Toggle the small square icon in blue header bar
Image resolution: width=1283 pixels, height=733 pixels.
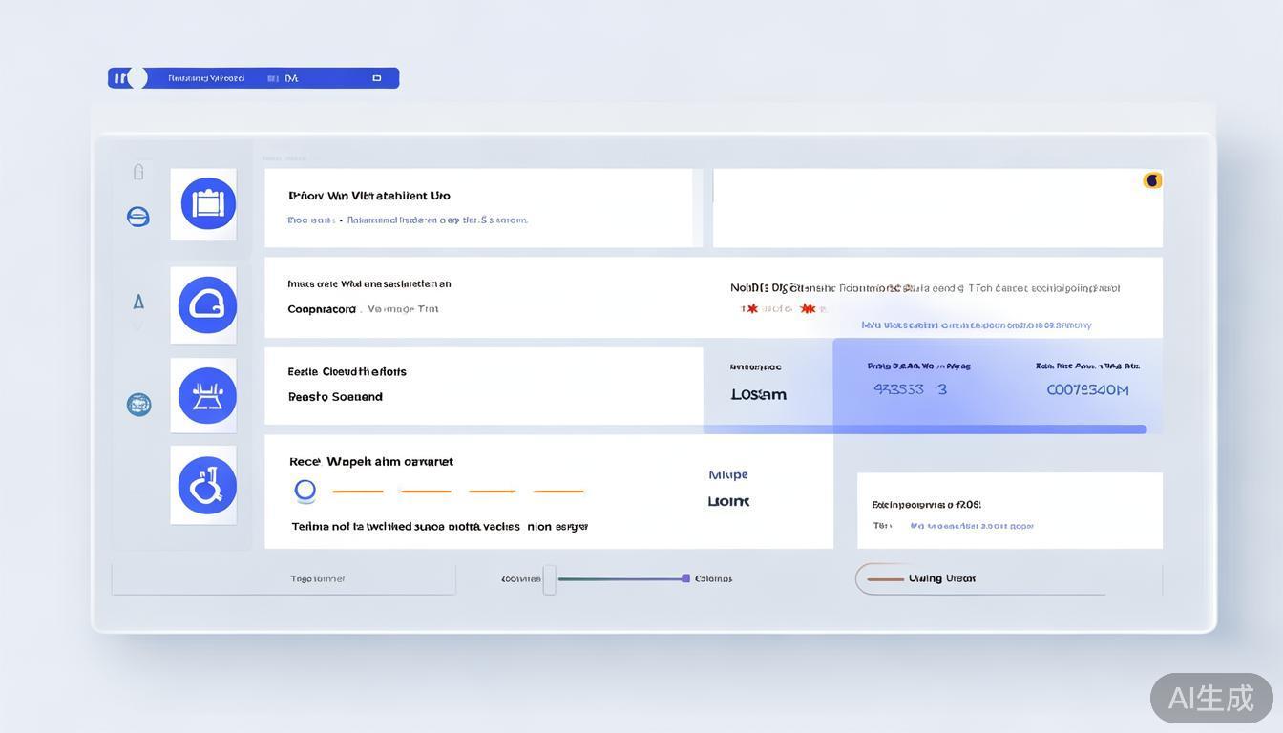coord(377,78)
